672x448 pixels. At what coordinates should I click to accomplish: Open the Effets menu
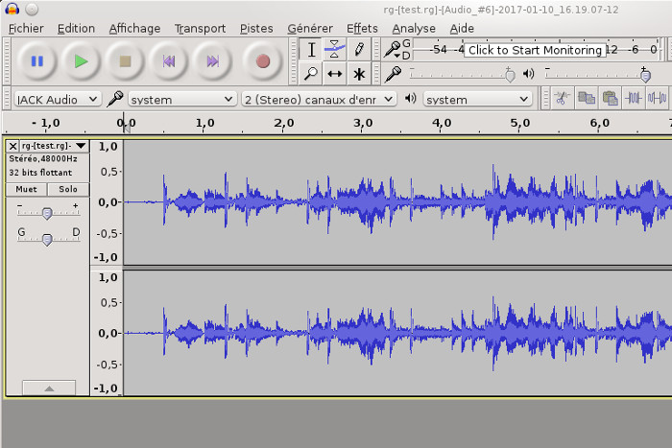click(362, 28)
